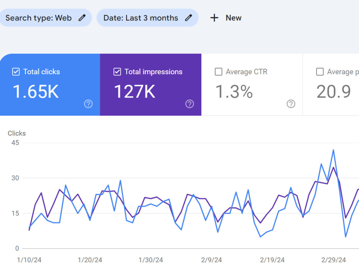The image size is (359, 269).
Task: Click the Clicks axis label
Action: tap(17, 133)
